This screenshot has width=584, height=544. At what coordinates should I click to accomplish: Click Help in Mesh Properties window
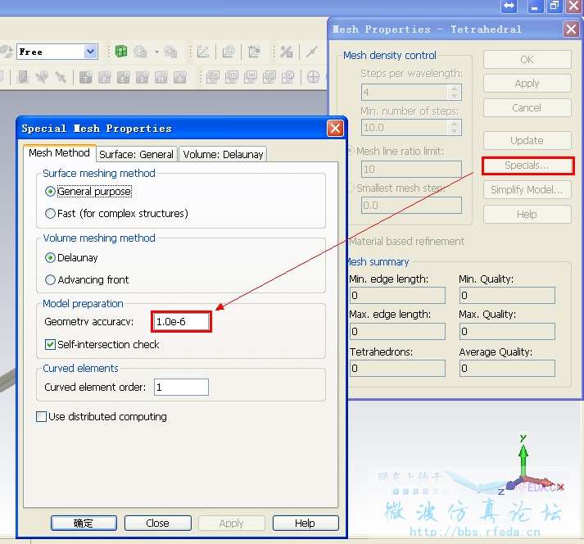tap(527, 215)
